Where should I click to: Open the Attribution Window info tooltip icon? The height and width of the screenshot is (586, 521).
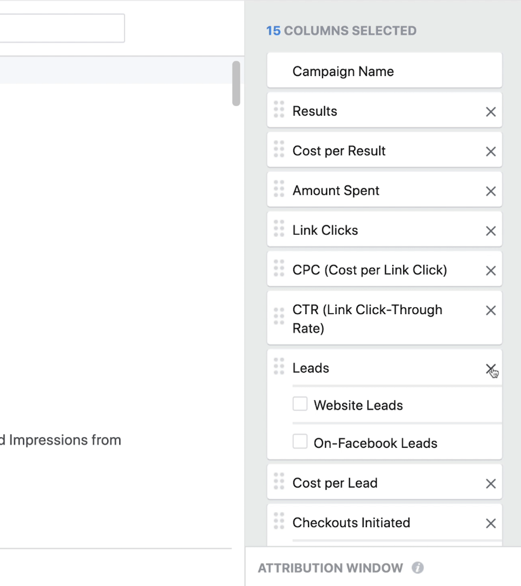[417, 568]
